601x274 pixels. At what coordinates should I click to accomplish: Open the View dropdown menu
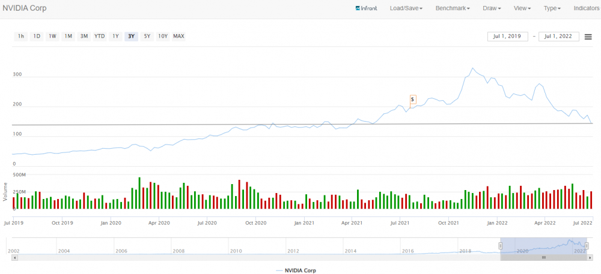[x=522, y=8]
